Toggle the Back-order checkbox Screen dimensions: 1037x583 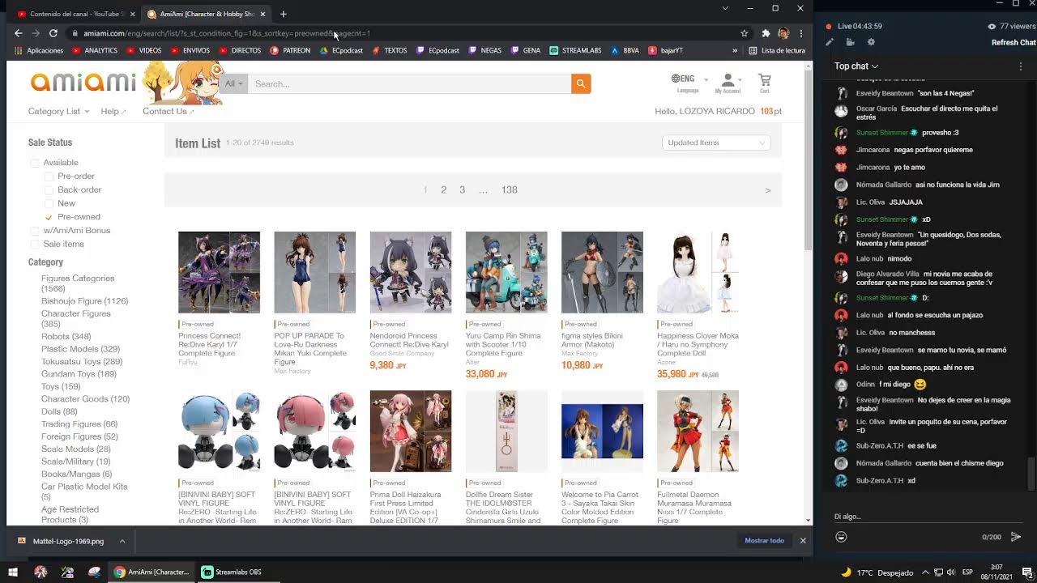pyautogui.click(x=49, y=190)
